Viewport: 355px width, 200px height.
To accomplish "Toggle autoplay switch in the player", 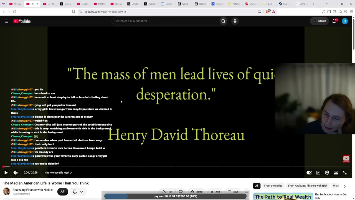I will (309, 173).
